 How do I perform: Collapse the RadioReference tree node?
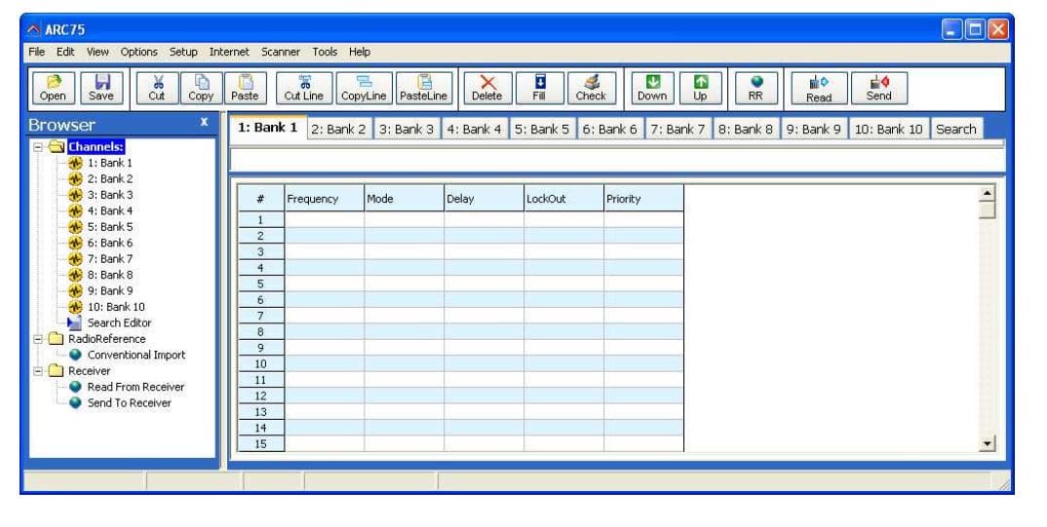38,339
